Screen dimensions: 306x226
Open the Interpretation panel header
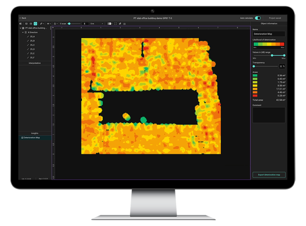(x=35, y=63)
